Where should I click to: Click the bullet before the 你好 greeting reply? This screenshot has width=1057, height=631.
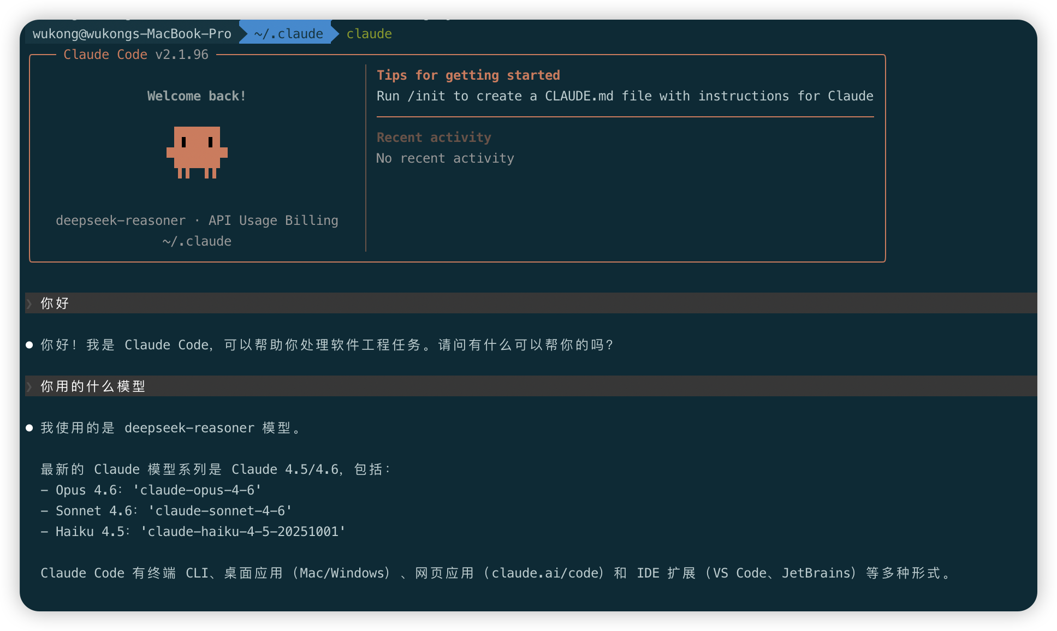tap(29, 344)
